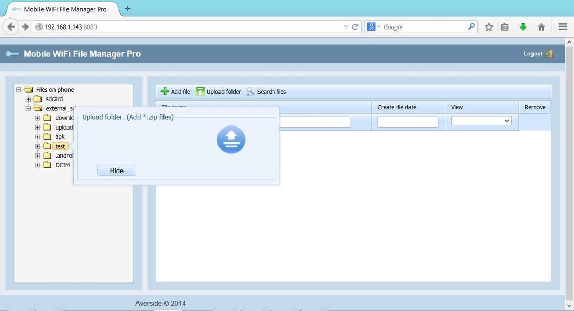The width and height of the screenshot is (574, 311).
Task: Click the search magnifier in Google box
Action: (x=471, y=26)
